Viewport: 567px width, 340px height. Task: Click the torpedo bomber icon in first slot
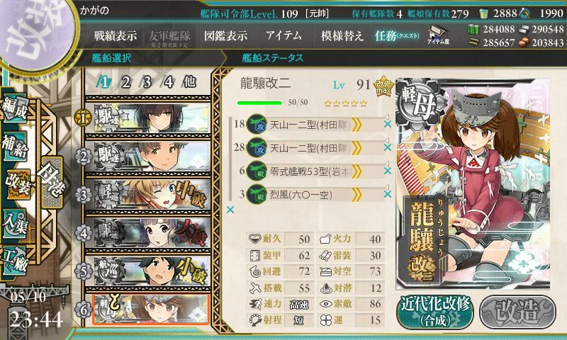click(257, 124)
